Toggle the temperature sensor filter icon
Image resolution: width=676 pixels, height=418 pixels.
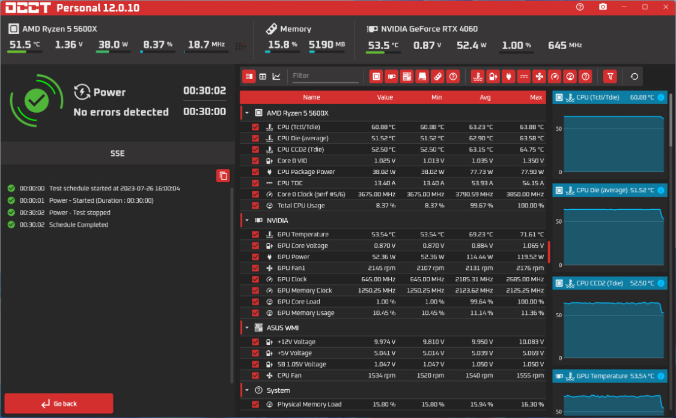pyautogui.click(x=478, y=77)
